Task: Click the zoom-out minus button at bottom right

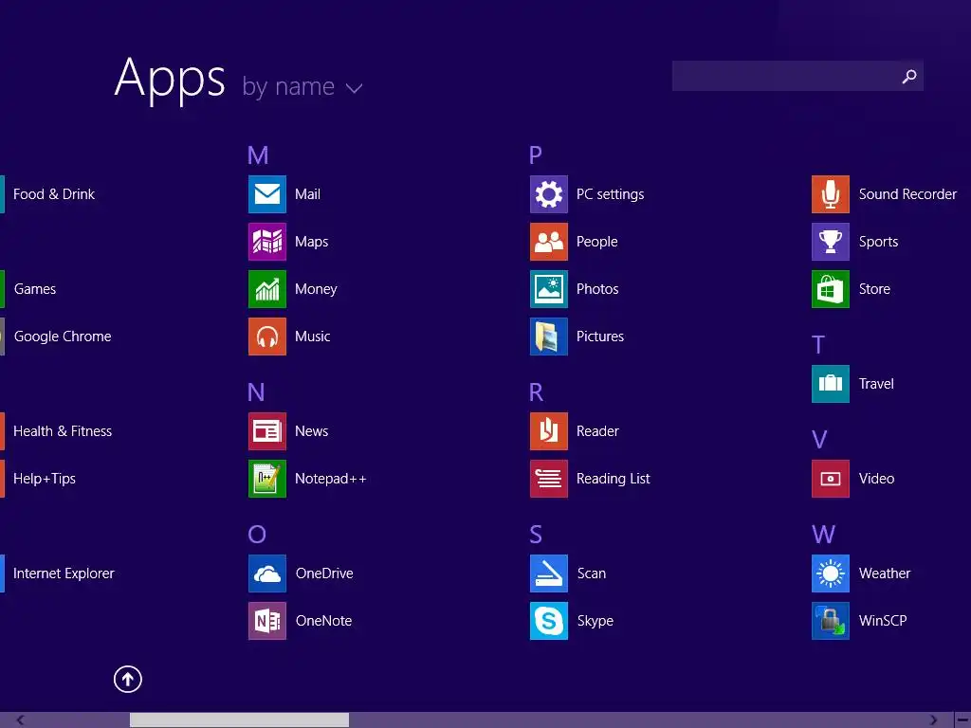Action: click(962, 720)
